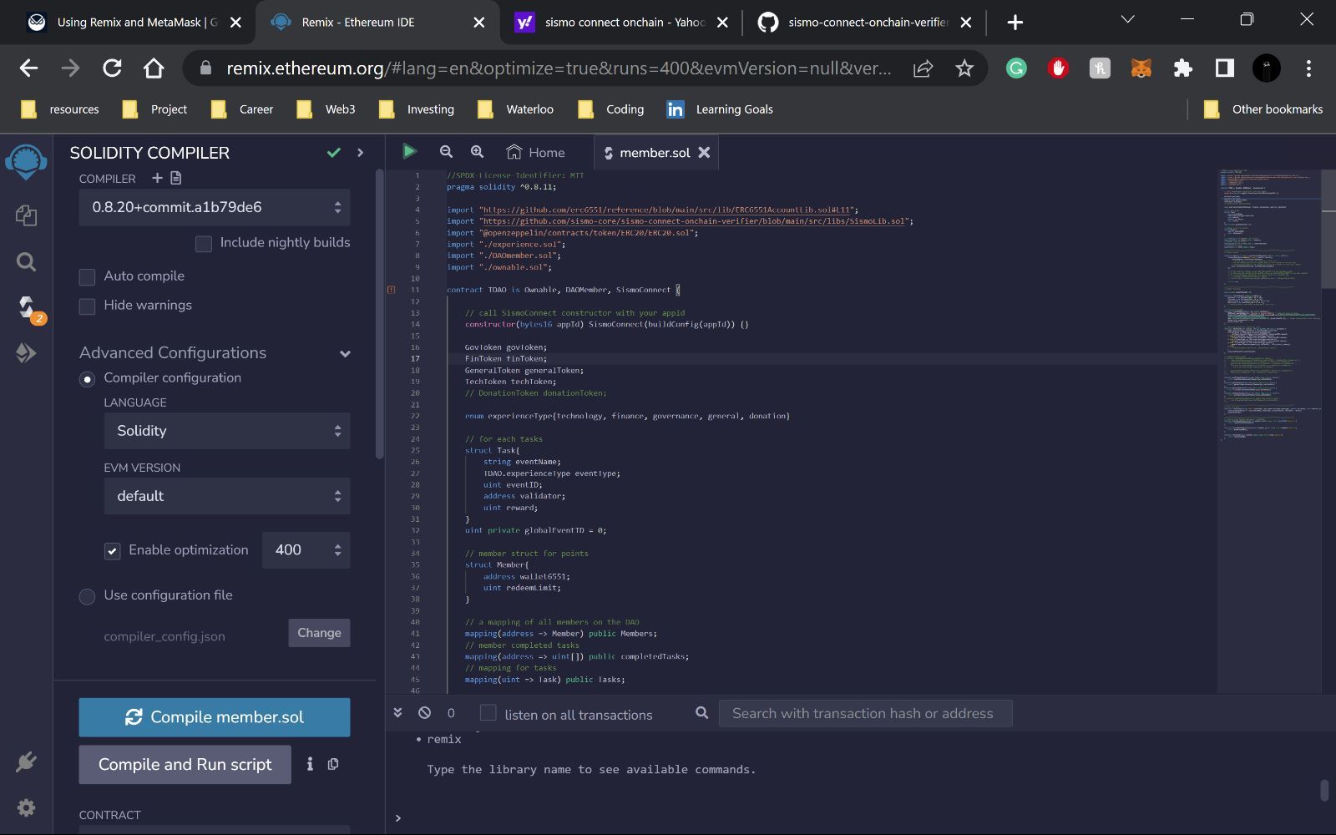
Task: Open the EVM version default dropdown
Action: (227, 496)
